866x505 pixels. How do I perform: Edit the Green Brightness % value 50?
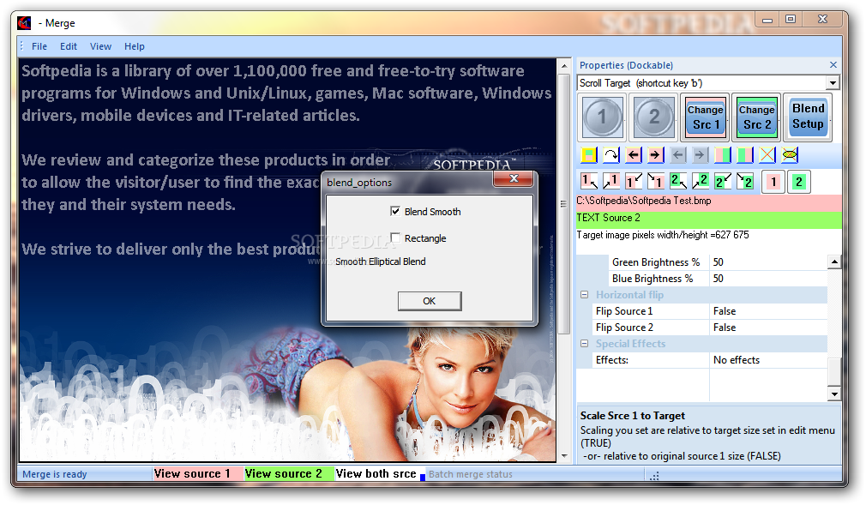[x=768, y=262]
